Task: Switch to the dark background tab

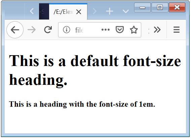Action: coord(44,11)
